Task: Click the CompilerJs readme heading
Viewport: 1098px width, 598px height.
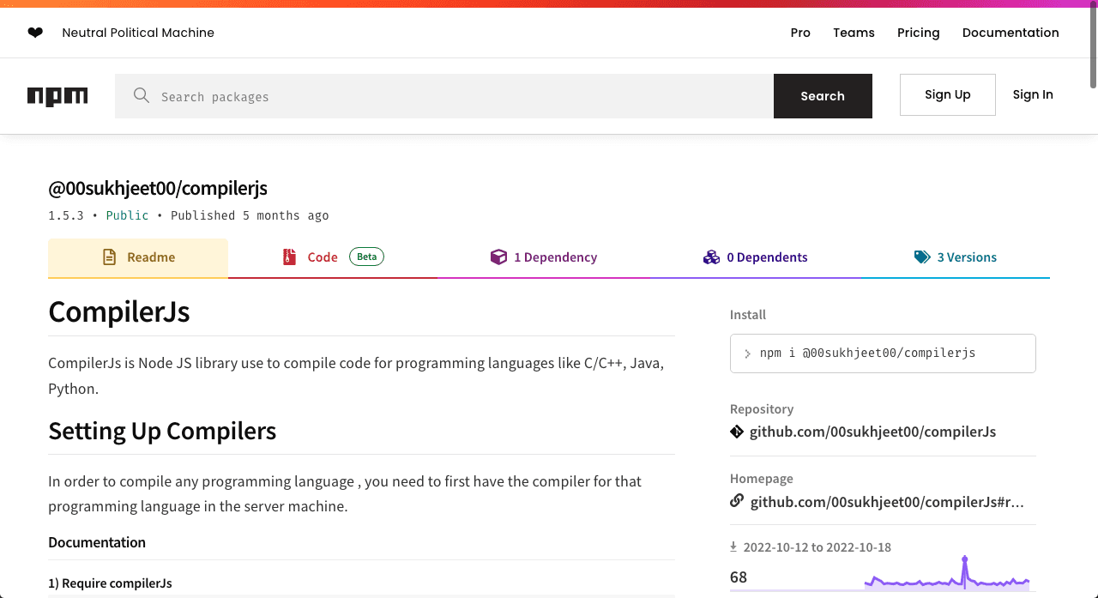Action: [119, 311]
